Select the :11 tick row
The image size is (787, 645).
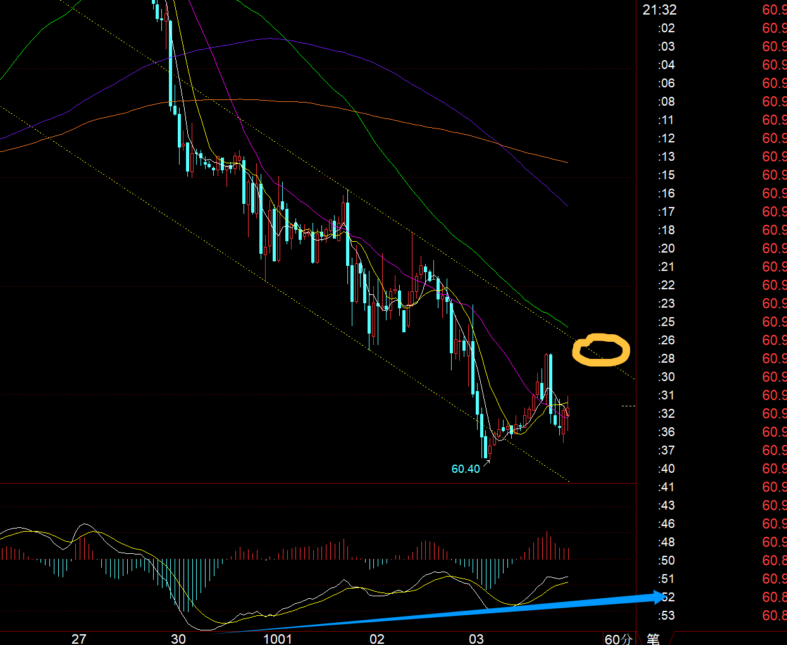tap(712, 120)
